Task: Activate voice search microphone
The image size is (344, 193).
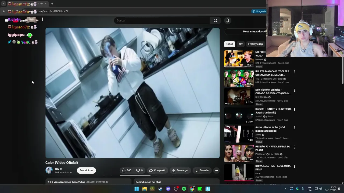Action: pos(228,21)
